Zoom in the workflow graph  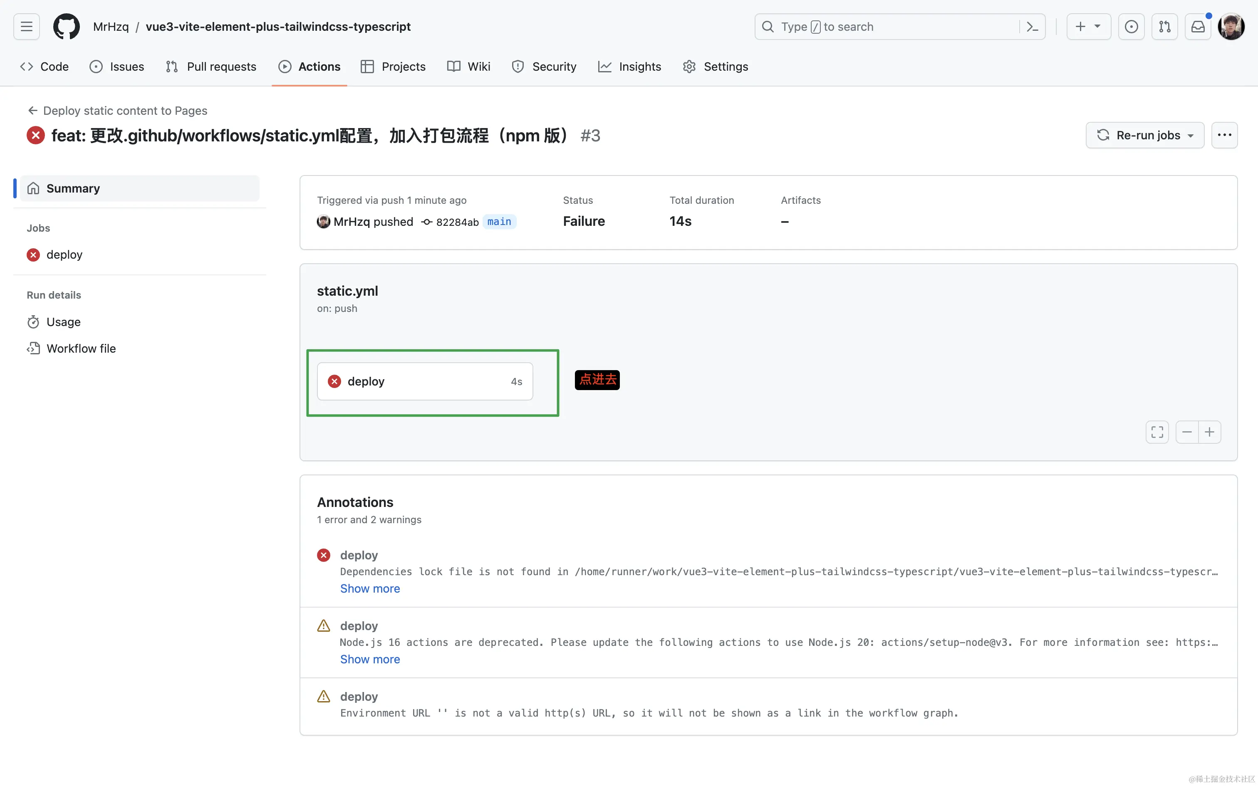[1210, 432]
